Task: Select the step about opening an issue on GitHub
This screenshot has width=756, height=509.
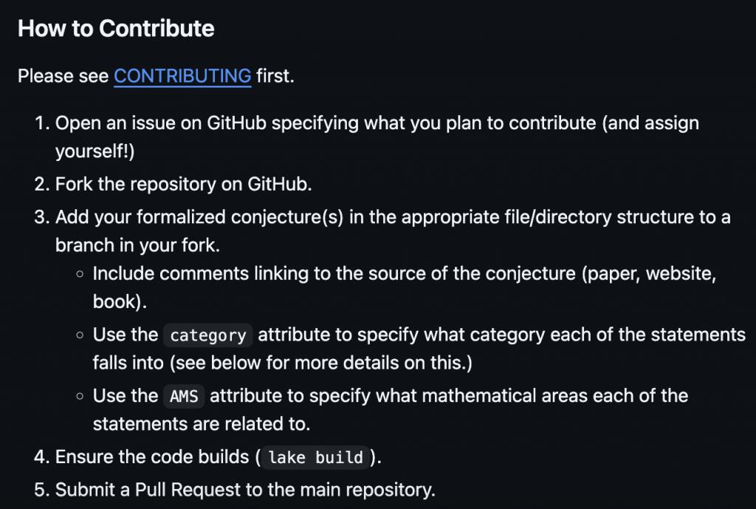Action: pyautogui.click(x=366, y=137)
